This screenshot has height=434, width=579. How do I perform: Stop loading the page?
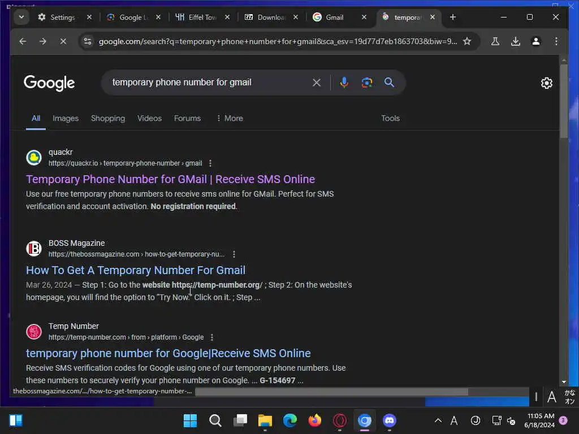pyautogui.click(x=63, y=41)
